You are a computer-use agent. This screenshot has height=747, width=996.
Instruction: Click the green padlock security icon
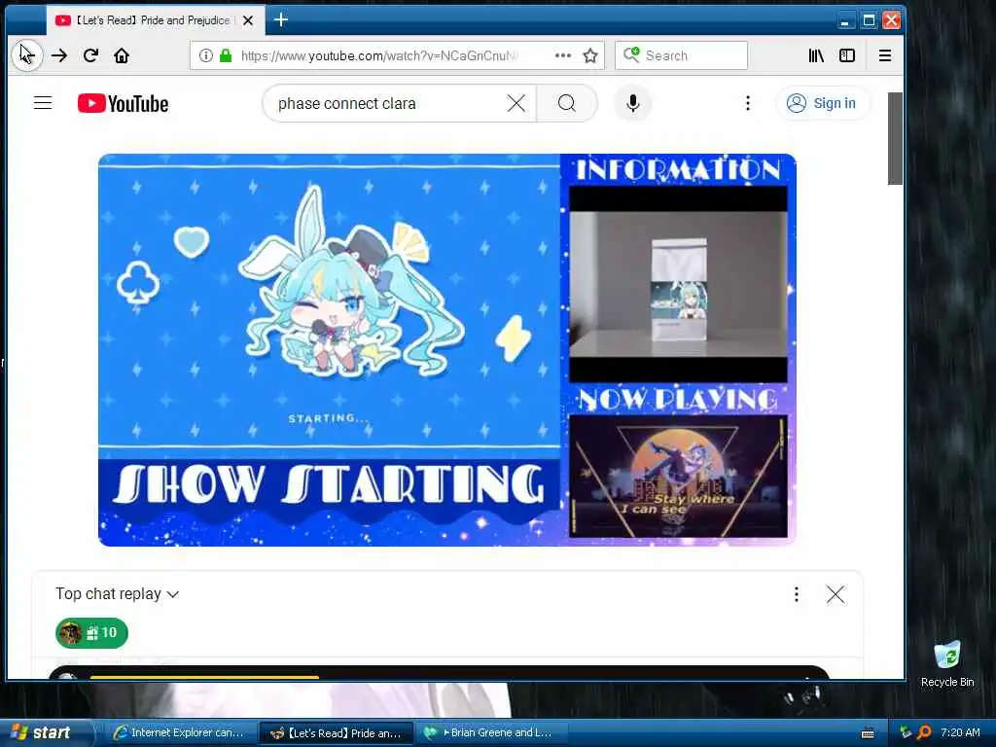(x=226, y=55)
